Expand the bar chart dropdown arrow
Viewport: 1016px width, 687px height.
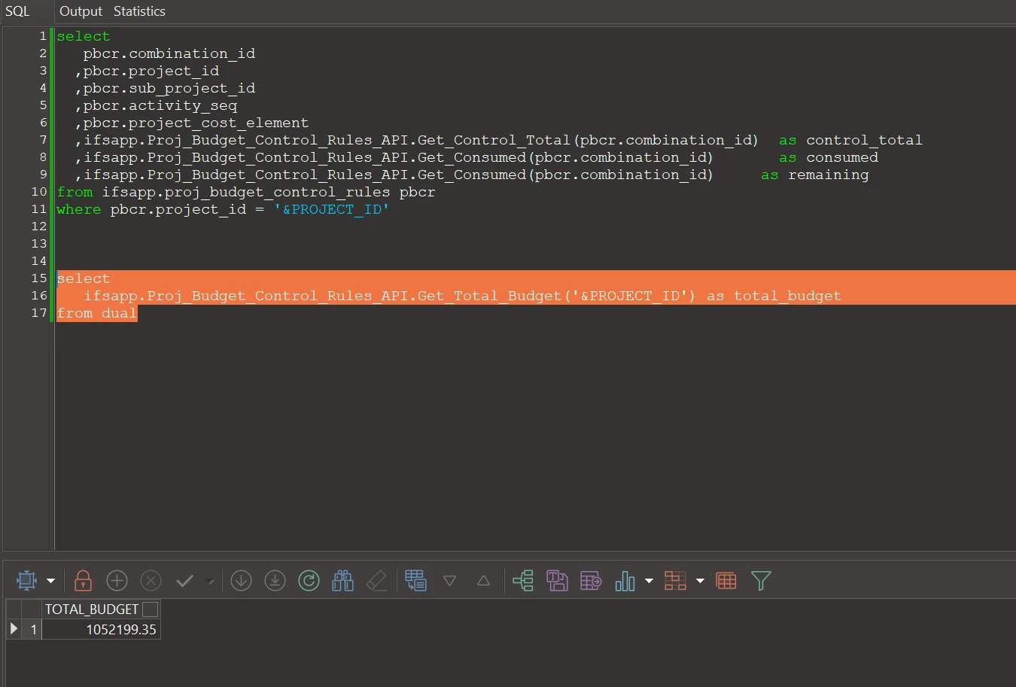(x=649, y=581)
